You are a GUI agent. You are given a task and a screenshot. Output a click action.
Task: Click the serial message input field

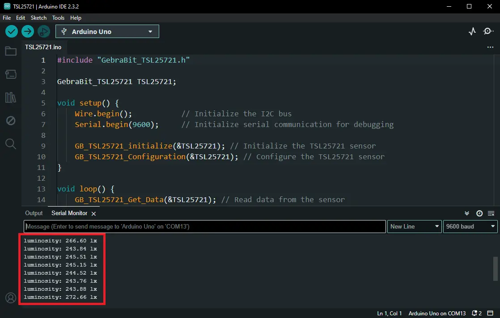point(205,226)
